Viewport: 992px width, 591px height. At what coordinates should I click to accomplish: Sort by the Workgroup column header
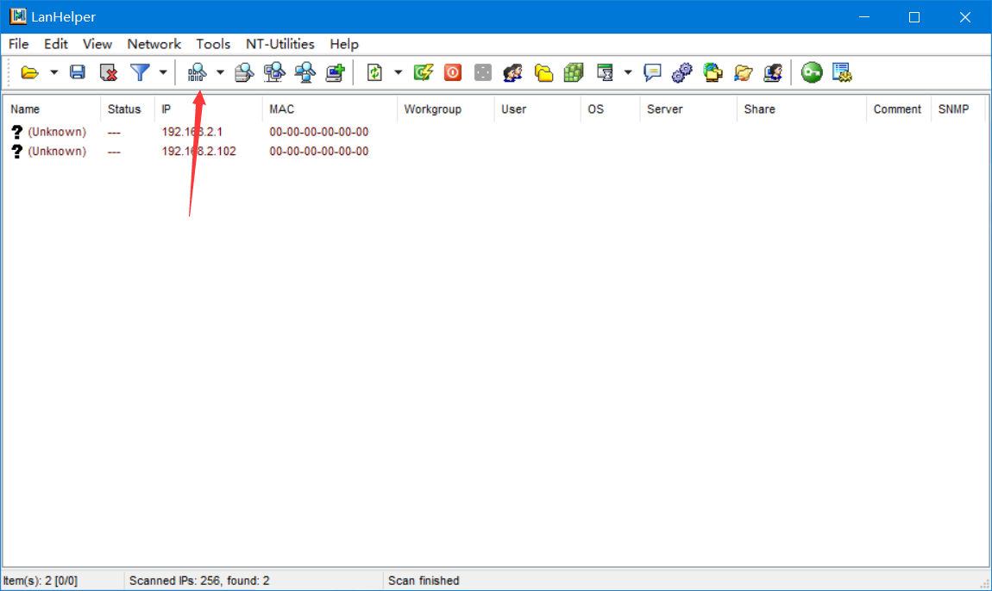click(445, 109)
